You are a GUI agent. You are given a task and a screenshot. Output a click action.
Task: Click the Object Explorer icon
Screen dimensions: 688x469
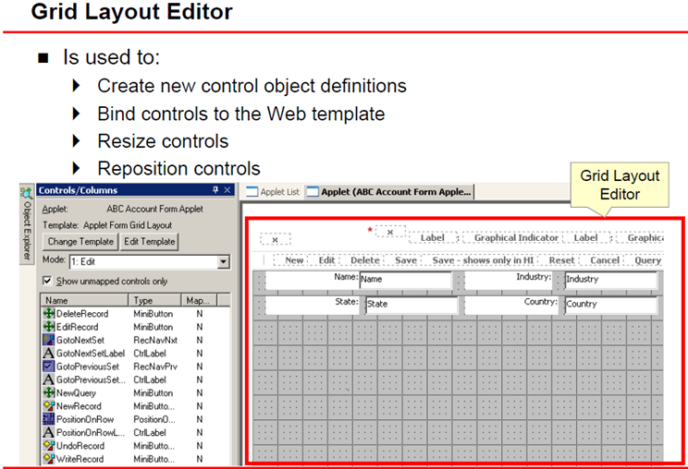26,192
